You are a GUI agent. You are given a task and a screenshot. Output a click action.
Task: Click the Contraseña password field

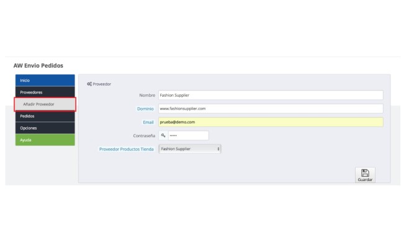pyautogui.click(x=188, y=135)
